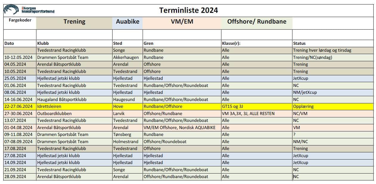Click the VM status in 01-04.08.2024 row

333,128
